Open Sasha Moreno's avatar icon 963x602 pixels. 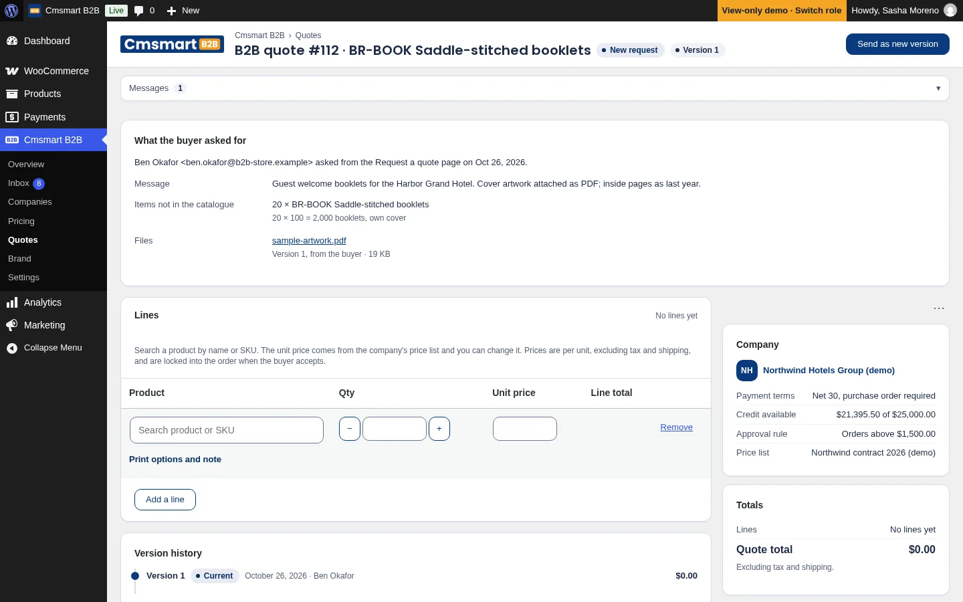click(950, 11)
